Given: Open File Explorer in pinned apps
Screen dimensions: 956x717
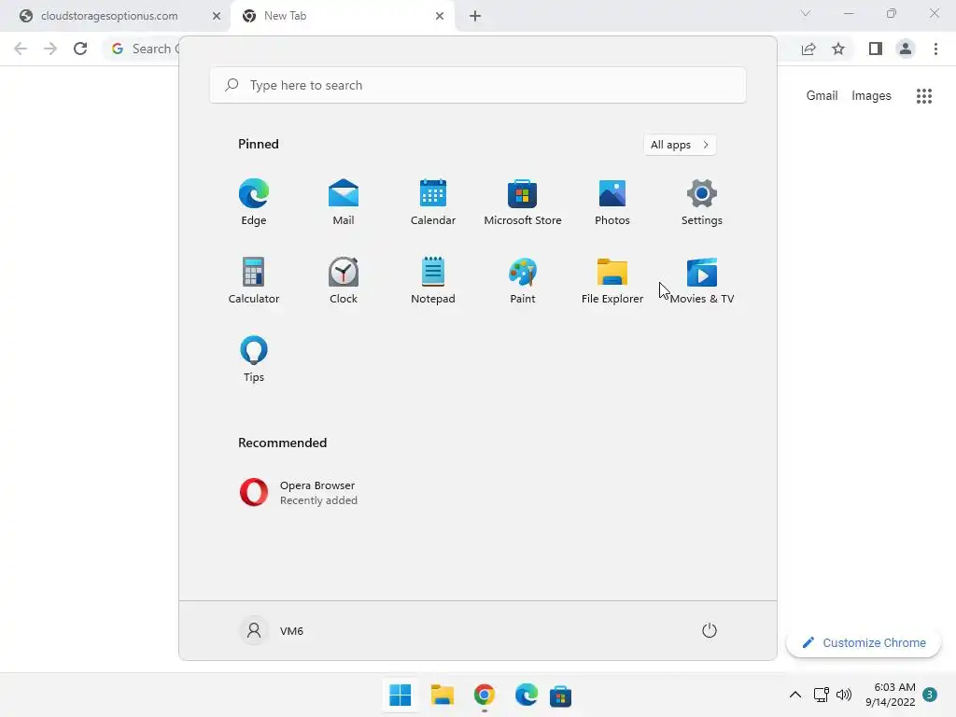Looking at the screenshot, I should click(612, 280).
